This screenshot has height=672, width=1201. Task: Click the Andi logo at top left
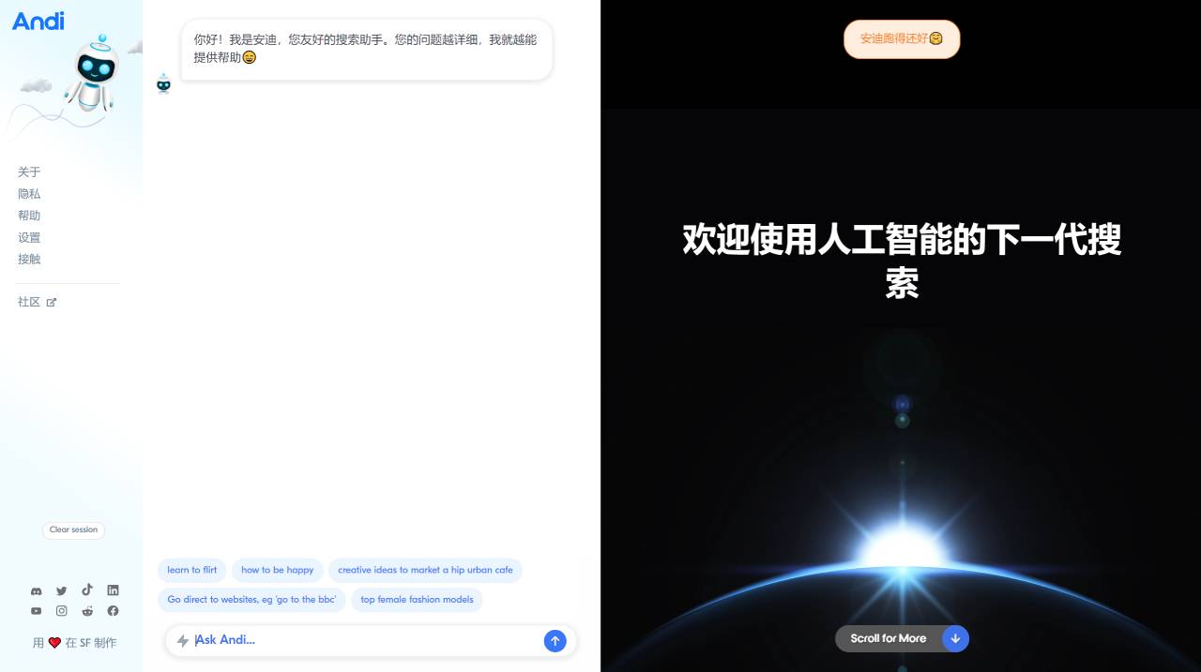pos(38,22)
